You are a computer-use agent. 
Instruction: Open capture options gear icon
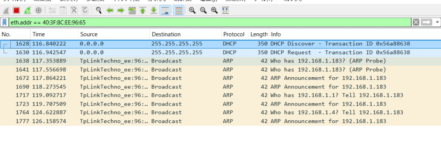pyautogui.click(x=38, y=10)
